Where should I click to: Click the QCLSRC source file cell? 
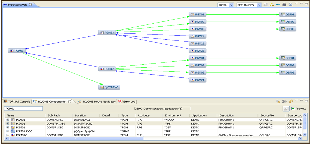(x=265, y=135)
